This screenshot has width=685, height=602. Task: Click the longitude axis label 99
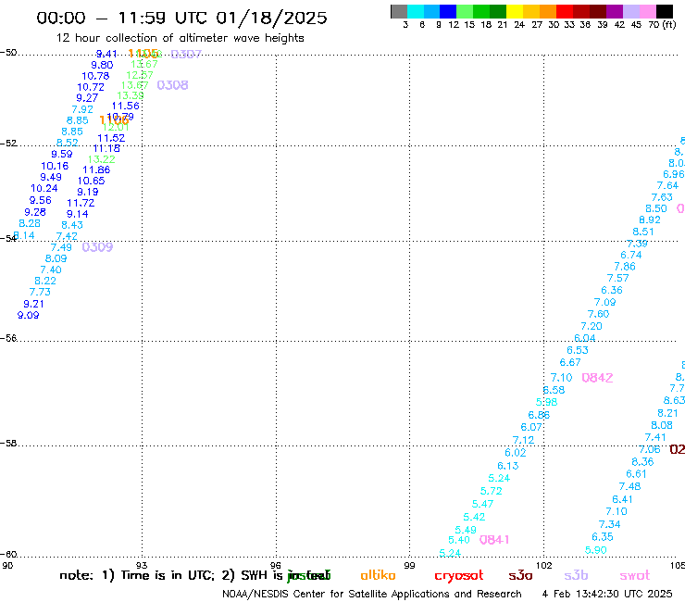click(x=409, y=566)
